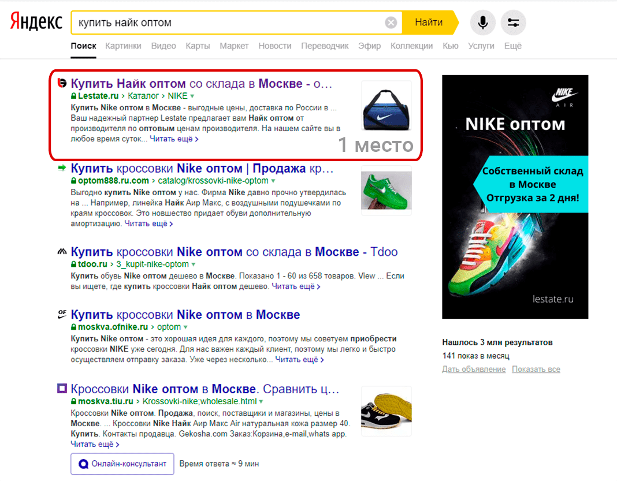Expand dropdown arrow after moskva.tiu.ru path
The height and width of the screenshot is (481, 617).
(x=261, y=401)
